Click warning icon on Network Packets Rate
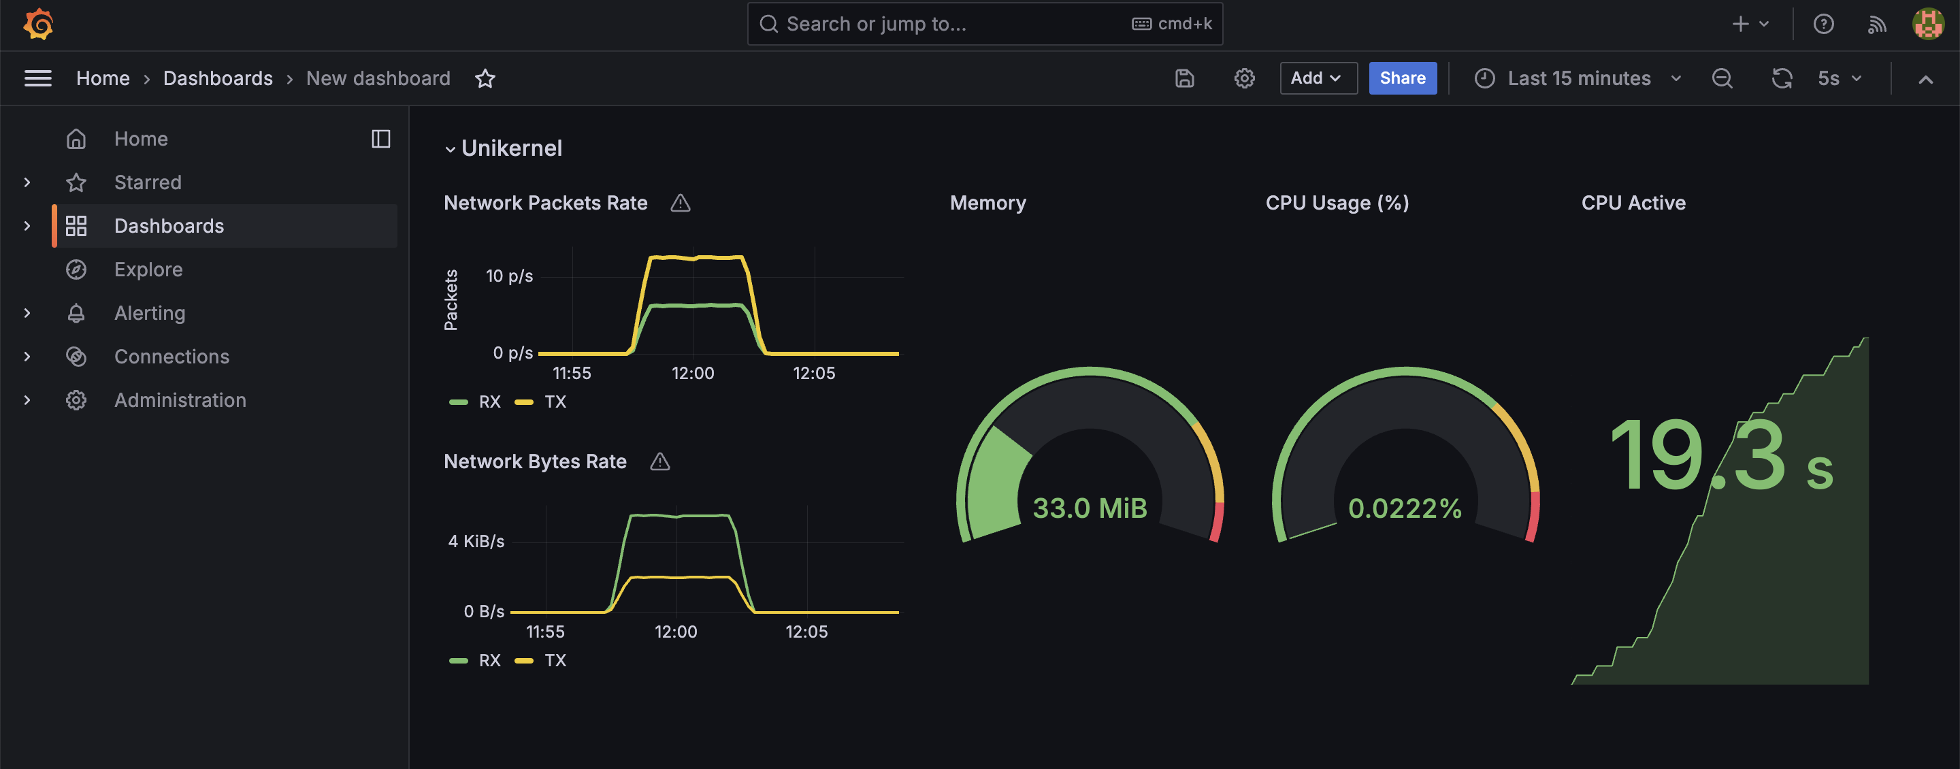Viewport: 1960px width, 769px height. [x=681, y=203]
